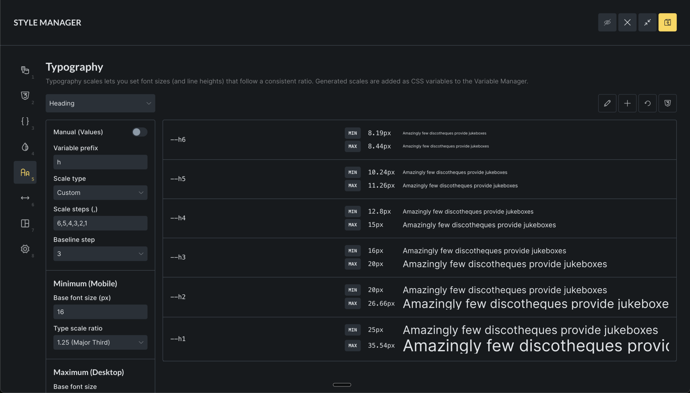Open the Baseline step dropdown
Viewport: 690px width, 393px height.
click(100, 254)
